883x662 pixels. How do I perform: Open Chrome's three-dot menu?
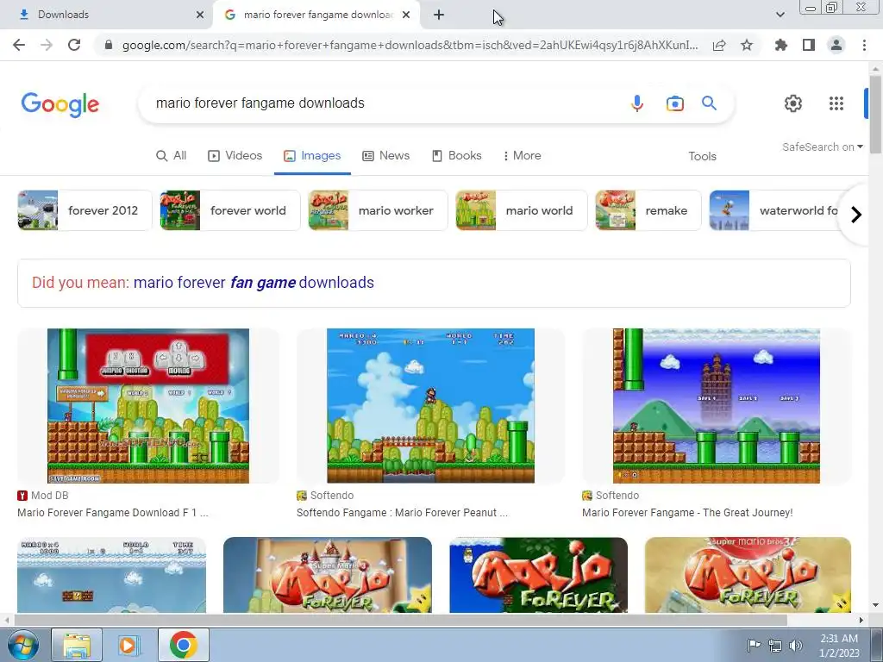point(864,45)
